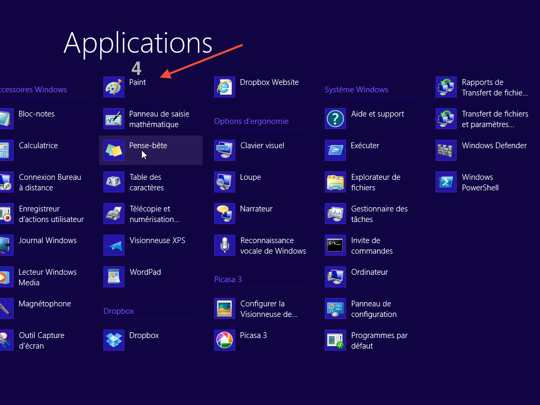Open Visionneuse XPS icon
The height and width of the screenshot is (405, 540).
pos(114,245)
